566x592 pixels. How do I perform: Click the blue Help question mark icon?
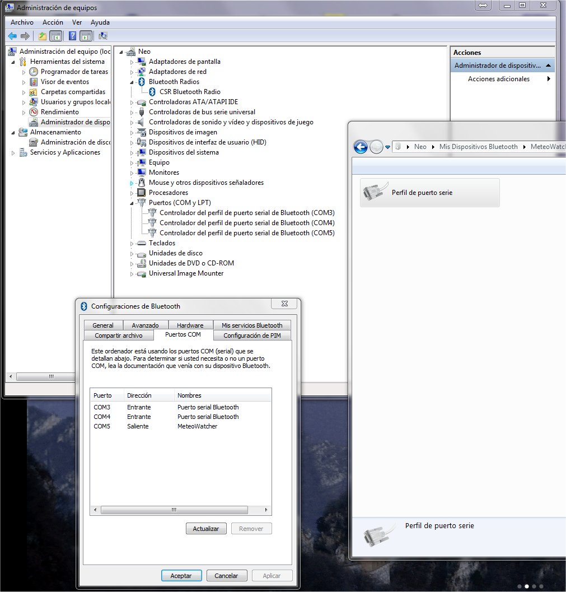pyautogui.click(x=72, y=36)
